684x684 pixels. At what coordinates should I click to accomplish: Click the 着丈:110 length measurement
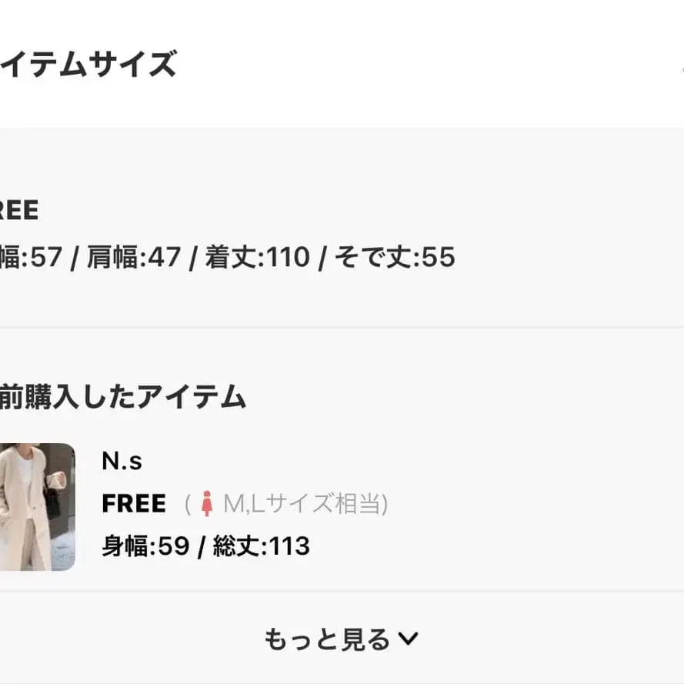click(256, 257)
